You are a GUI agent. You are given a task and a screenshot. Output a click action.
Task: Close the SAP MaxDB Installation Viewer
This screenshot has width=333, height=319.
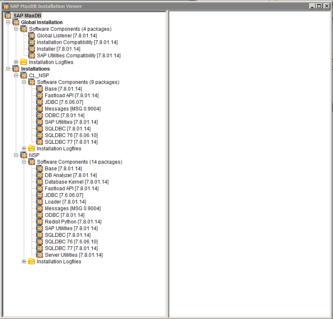click(327, 6)
